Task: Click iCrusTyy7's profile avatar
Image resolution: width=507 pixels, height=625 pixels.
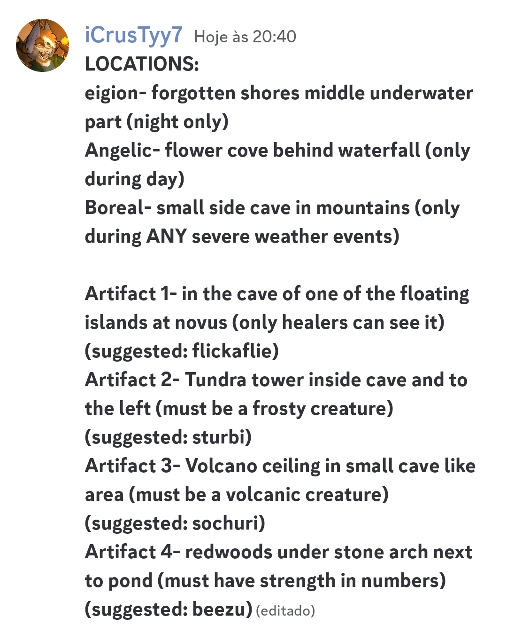Action: (42, 46)
